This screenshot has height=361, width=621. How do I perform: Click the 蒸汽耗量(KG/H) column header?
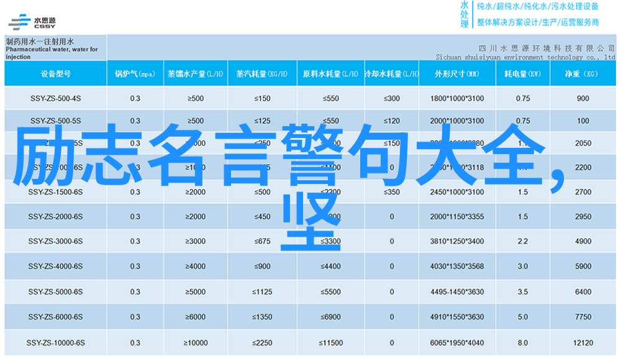[x=261, y=73]
